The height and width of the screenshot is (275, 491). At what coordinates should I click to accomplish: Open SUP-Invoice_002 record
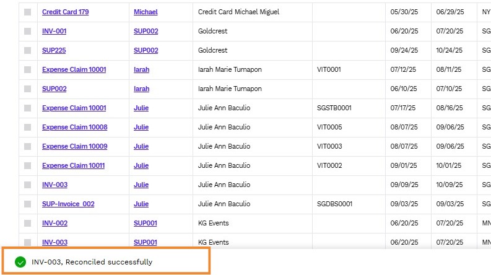tap(68, 204)
